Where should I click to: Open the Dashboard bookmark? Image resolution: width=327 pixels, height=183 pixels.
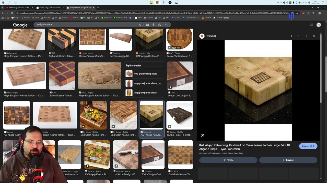pos(106,18)
